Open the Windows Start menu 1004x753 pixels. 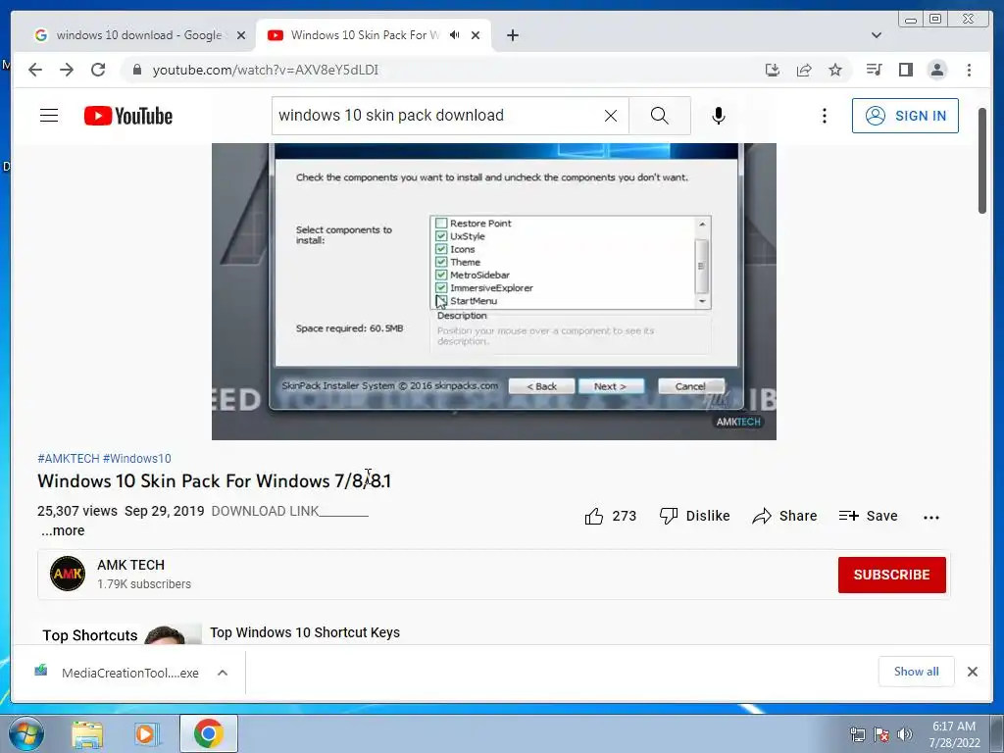click(x=25, y=733)
